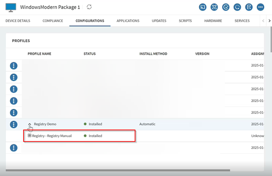
Task: Click Registry - Registry Manual payload name
Action: [x=52, y=136]
